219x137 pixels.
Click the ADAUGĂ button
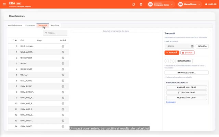pos(172,53)
